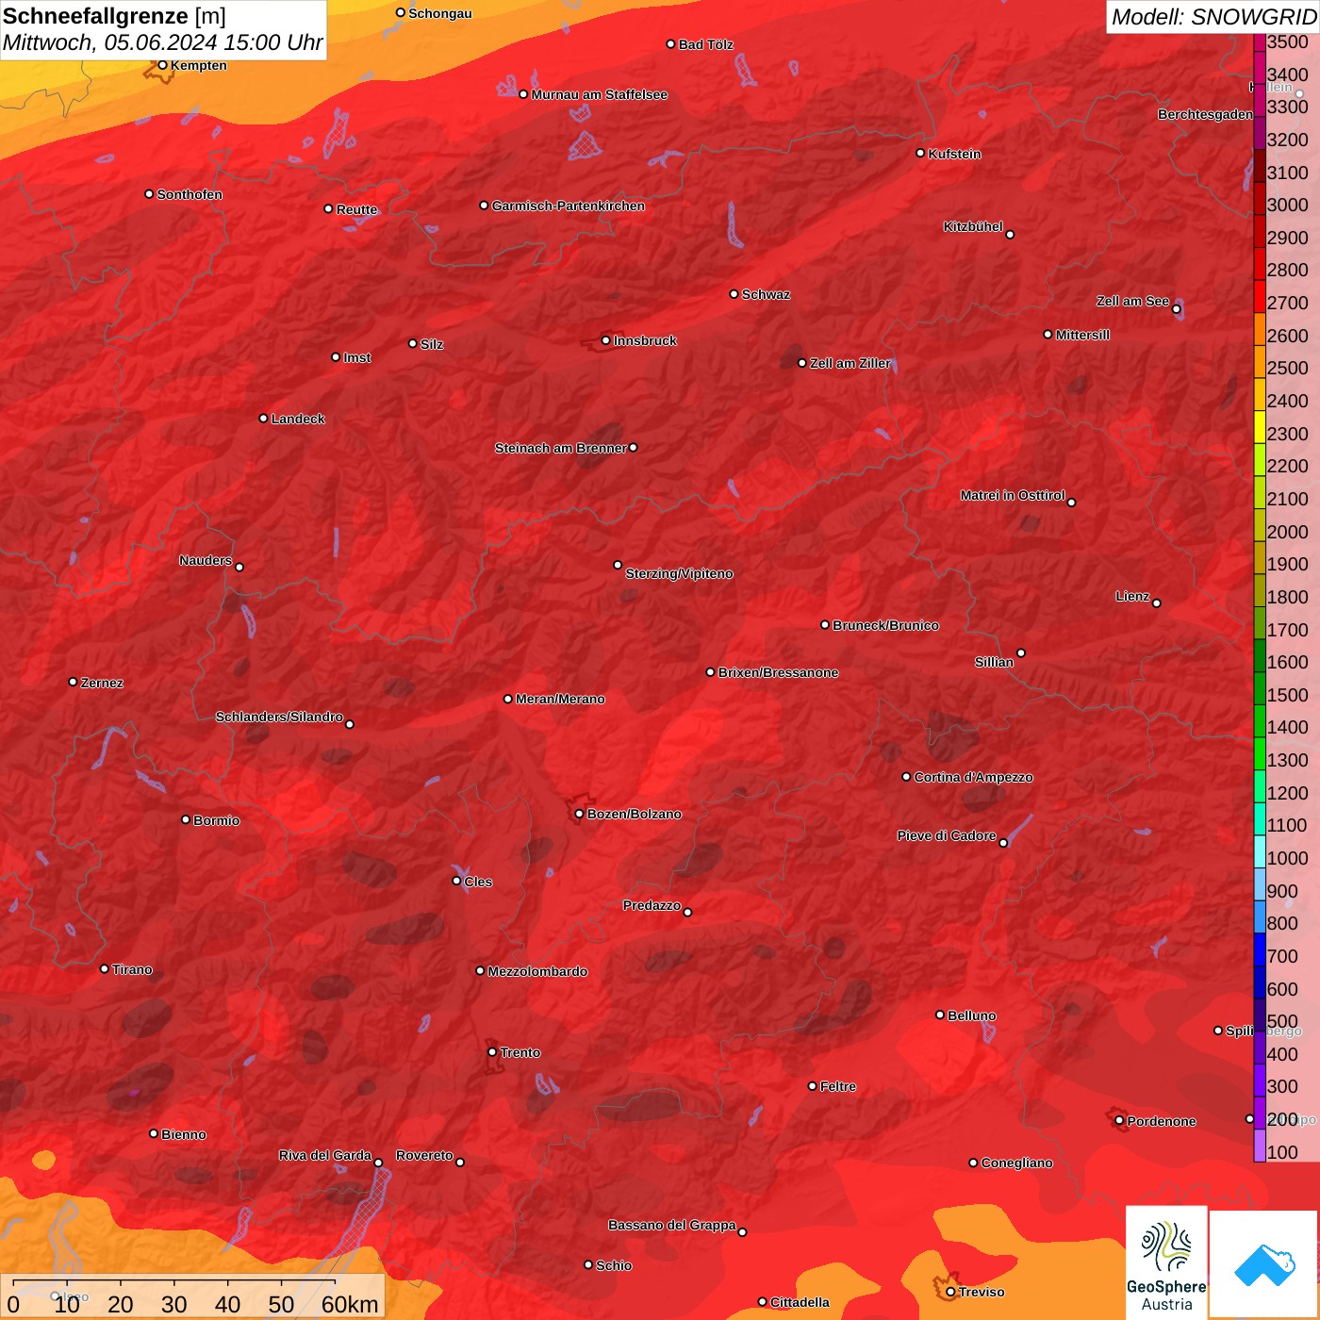The image size is (1320, 1320).
Task: Click the Kempten city marker dot
Action: 162,65
